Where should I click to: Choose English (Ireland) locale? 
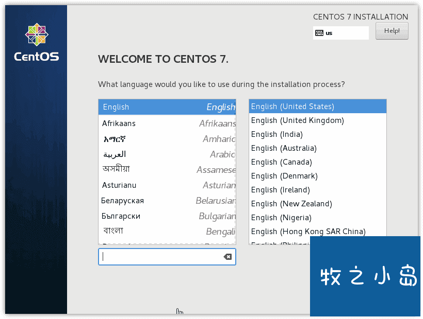(x=318, y=190)
